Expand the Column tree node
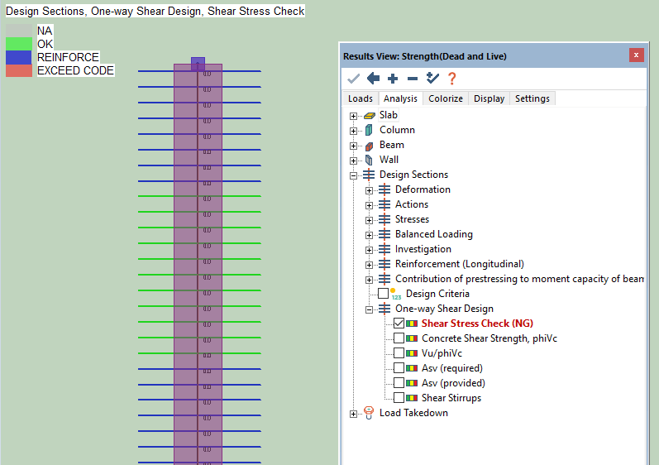Viewport: 659px width, 465px height. pyautogui.click(x=354, y=130)
